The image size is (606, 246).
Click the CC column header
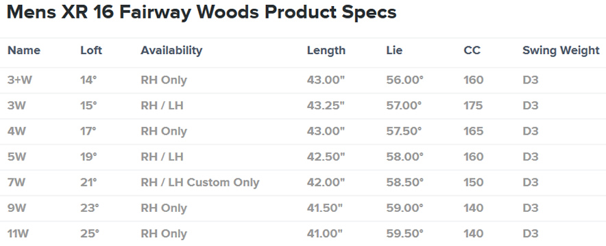click(x=472, y=51)
